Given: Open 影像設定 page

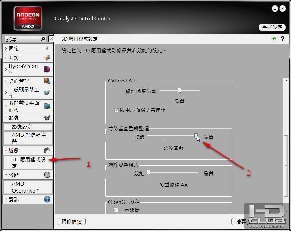Looking at the screenshot, I should click(28, 127).
